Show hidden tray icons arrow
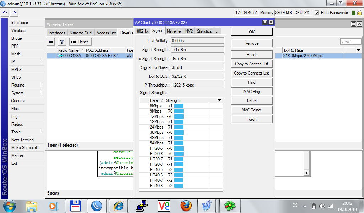Screen dimensions: 364x213 coord(305,206)
